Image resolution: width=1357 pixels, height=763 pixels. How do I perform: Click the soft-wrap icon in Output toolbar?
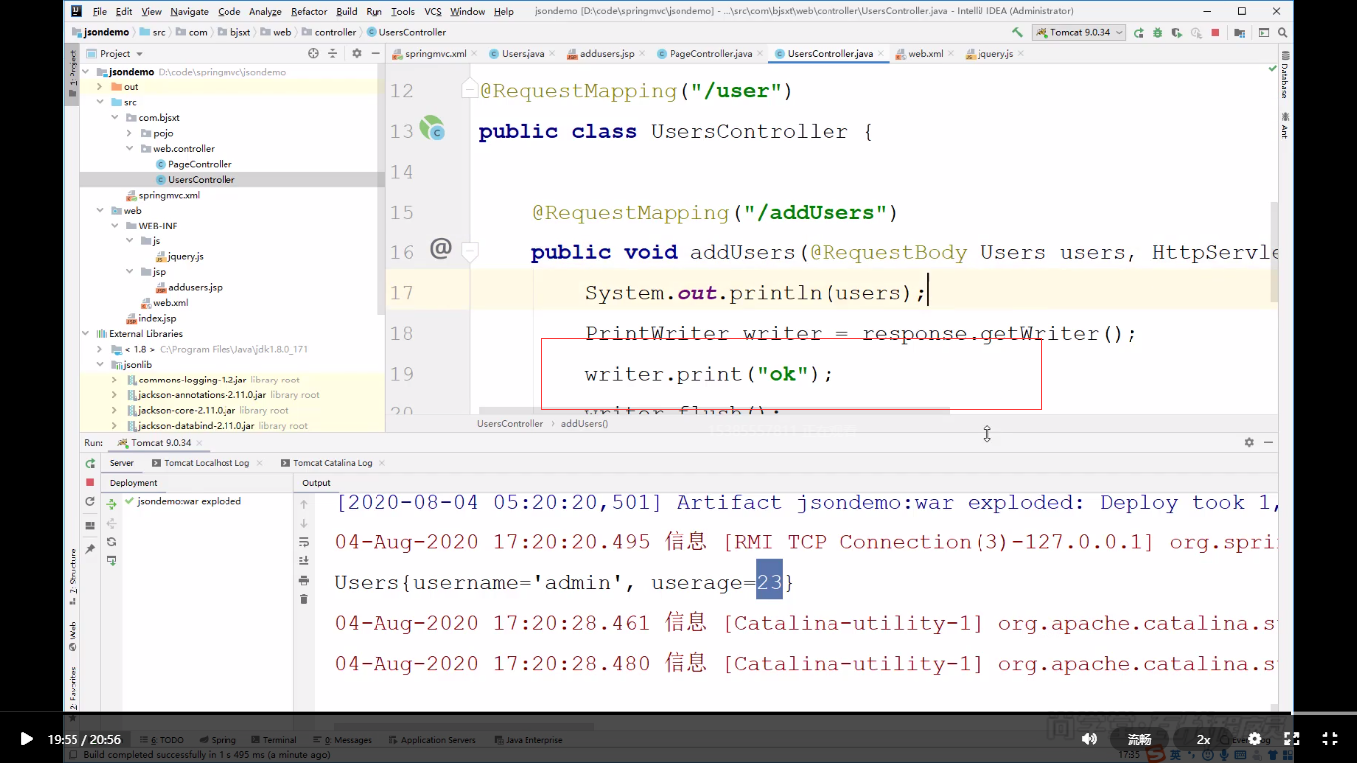(304, 542)
